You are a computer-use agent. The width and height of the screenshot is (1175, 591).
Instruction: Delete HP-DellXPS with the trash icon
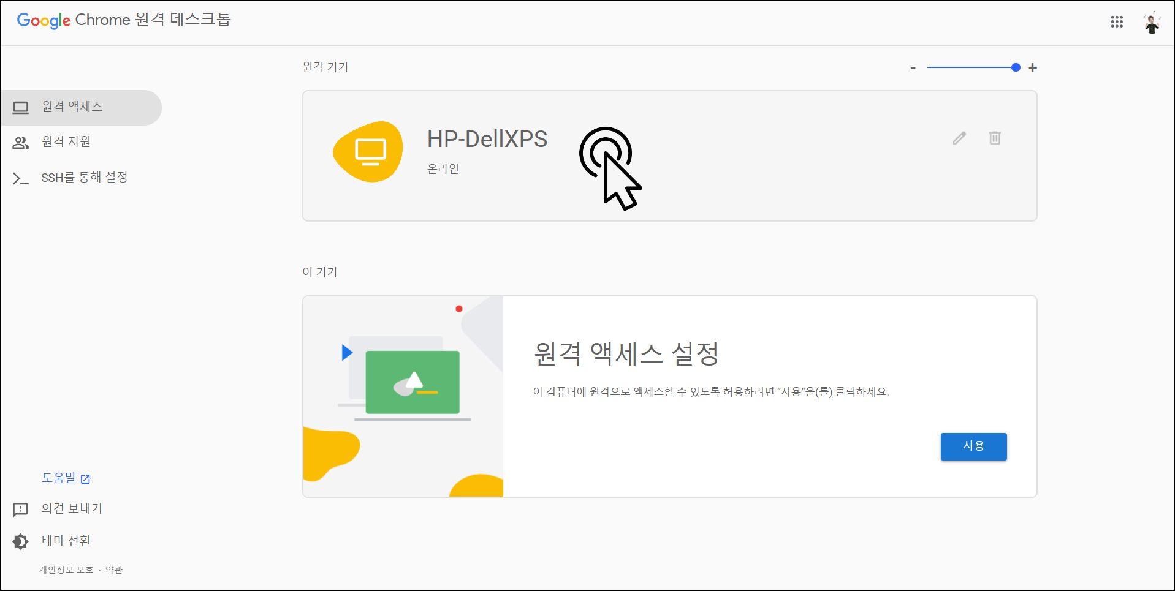point(995,138)
